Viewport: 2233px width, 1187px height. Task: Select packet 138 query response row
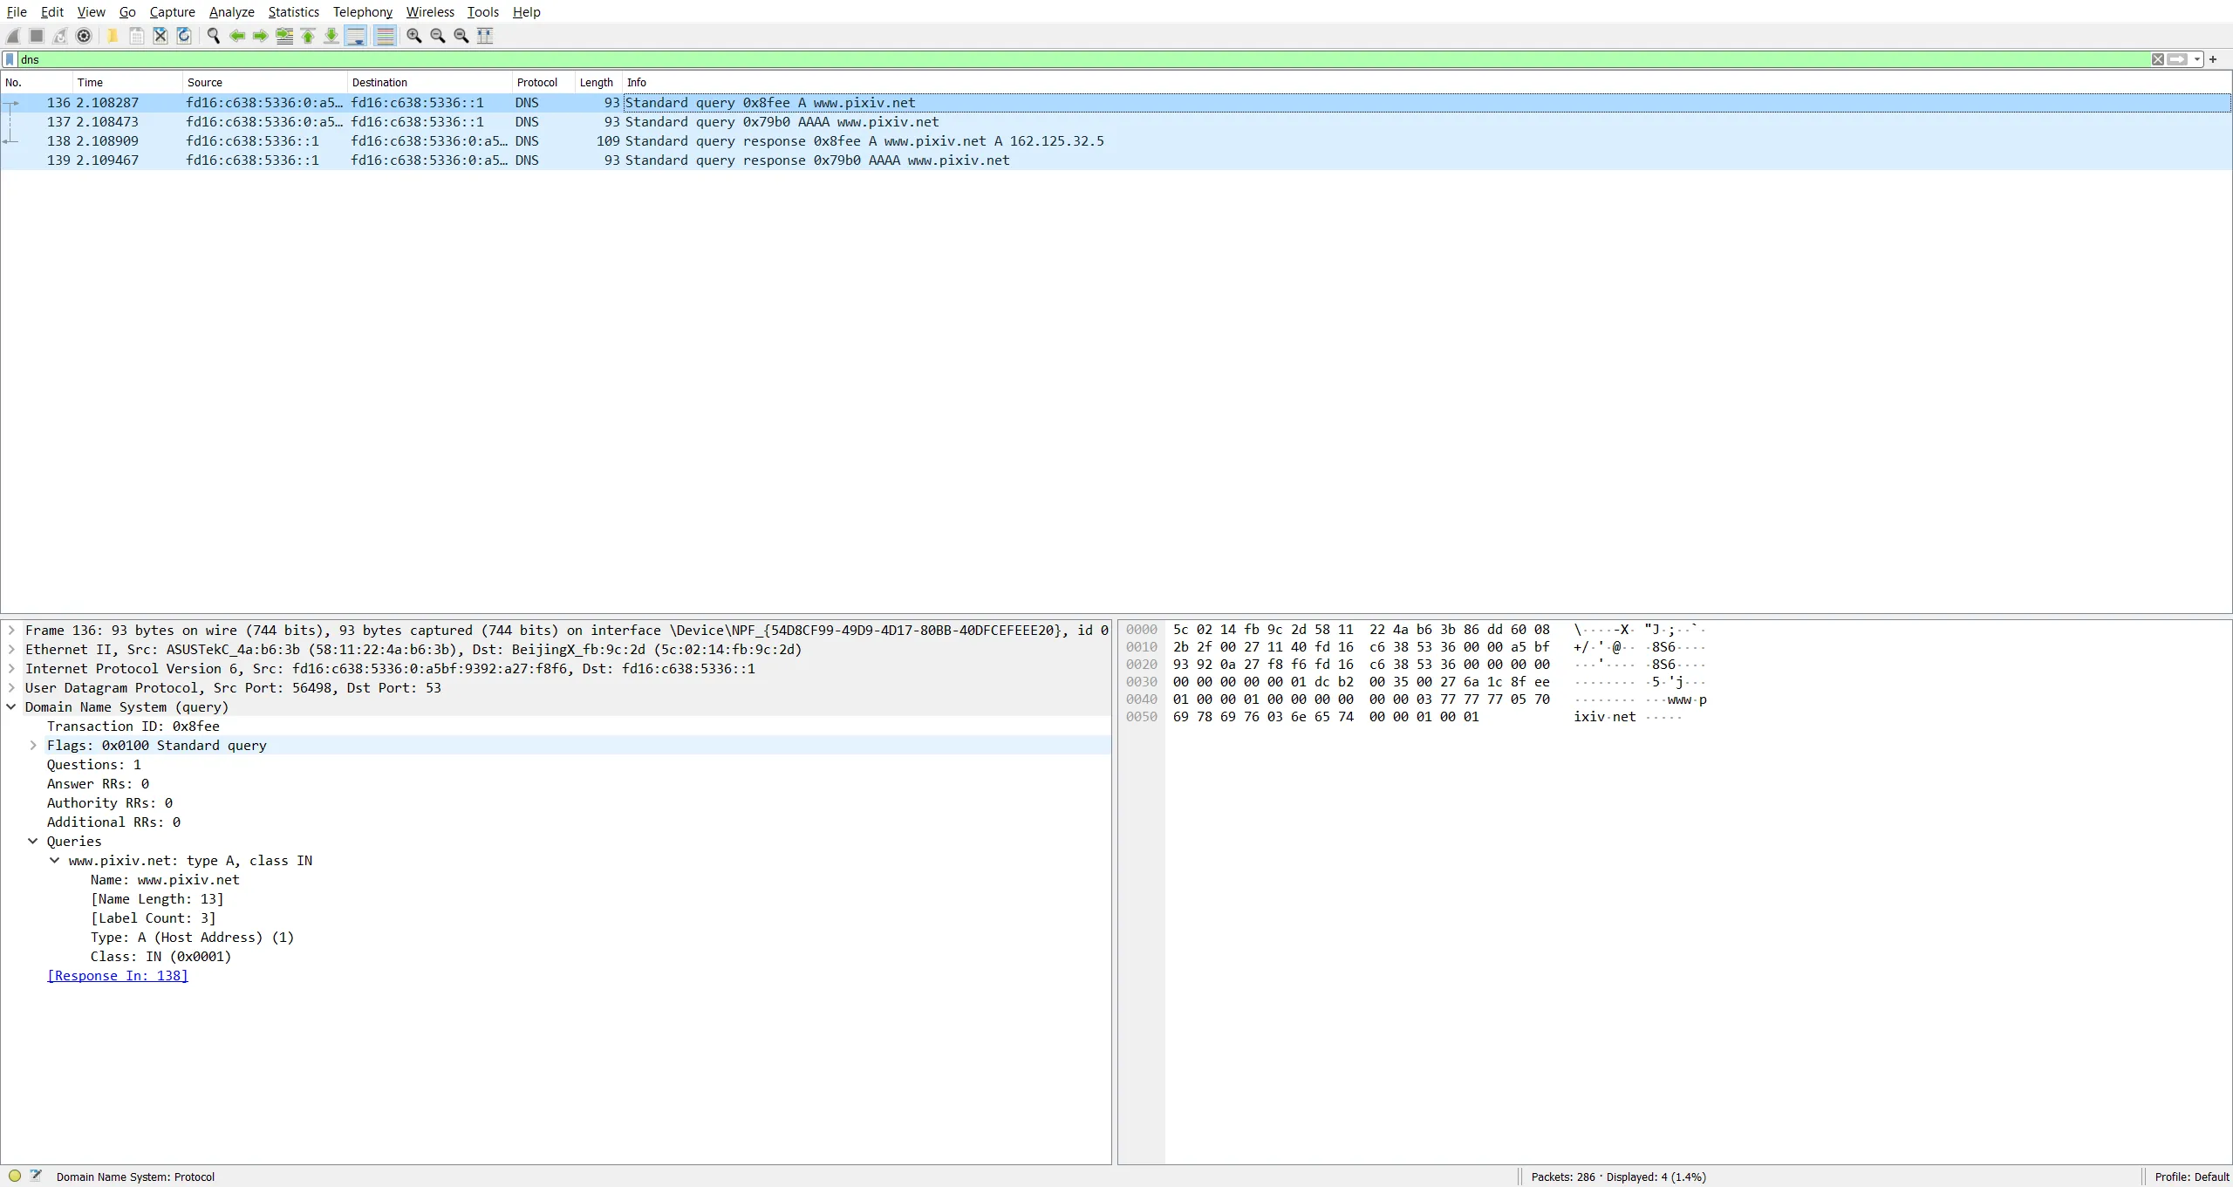click(1116, 141)
